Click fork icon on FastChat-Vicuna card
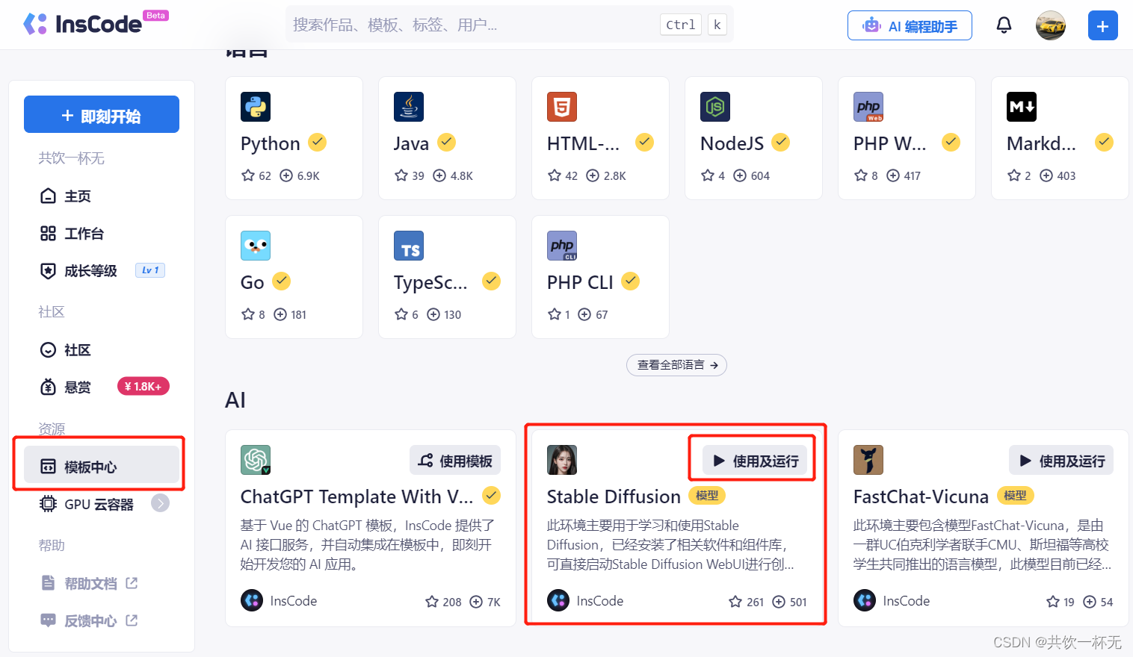Screen dimensions: 1133x657 pyautogui.click(x=1090, y=602)
